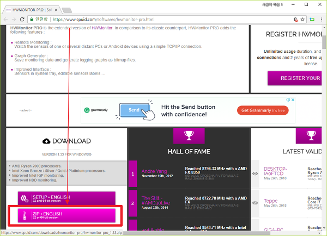Click the Grammarly logo in the ad
Screen dimensions: 327x236
pyautogui.click(x=96, y=110)
